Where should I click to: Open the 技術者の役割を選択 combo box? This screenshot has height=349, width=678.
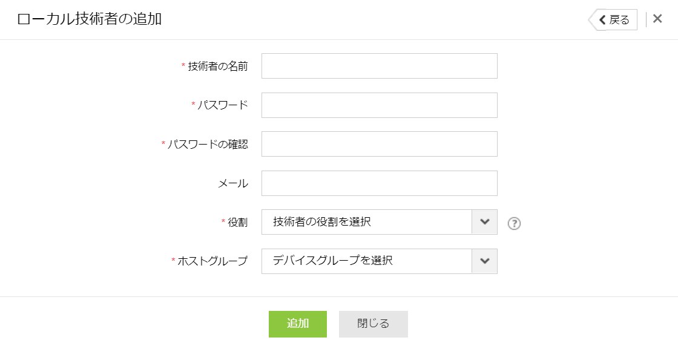tap(366, 222)
